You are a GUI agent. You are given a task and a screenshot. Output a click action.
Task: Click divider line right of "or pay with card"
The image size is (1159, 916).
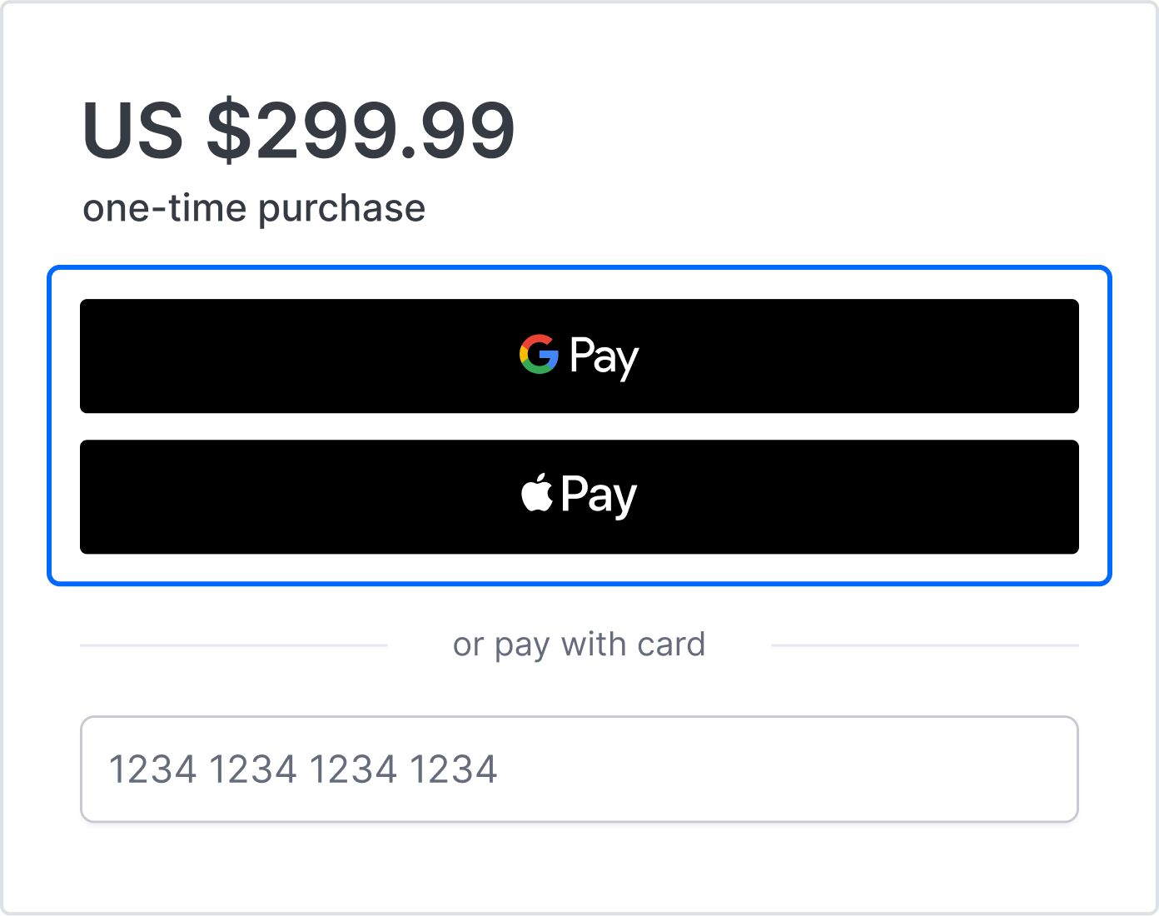[x=925, y=645]
